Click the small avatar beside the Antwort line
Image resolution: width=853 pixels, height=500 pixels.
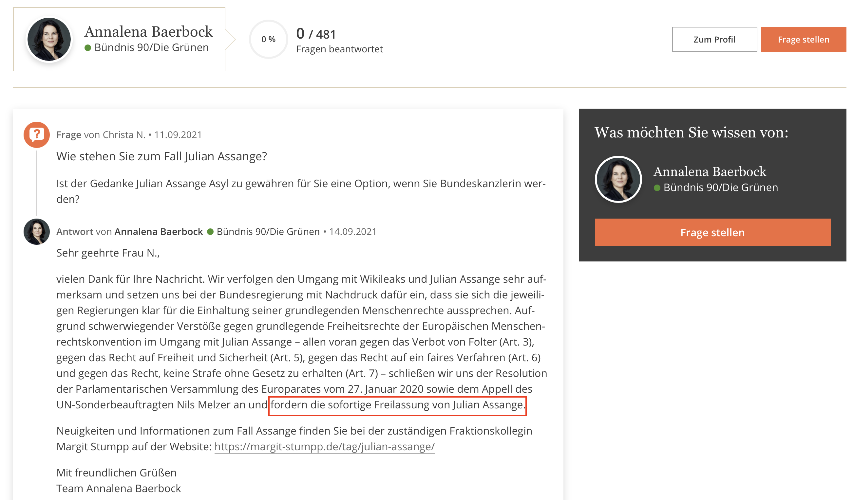coord(37,232)
